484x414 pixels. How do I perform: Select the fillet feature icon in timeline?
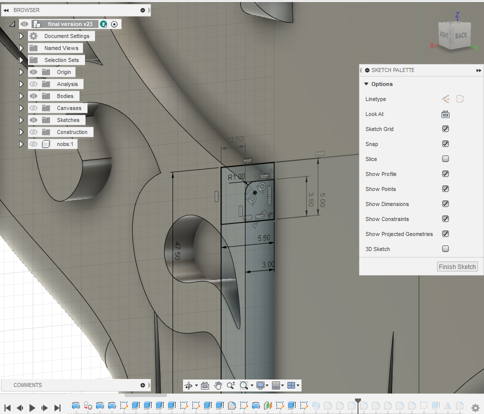pyautogui.click(x=232, y=405)
